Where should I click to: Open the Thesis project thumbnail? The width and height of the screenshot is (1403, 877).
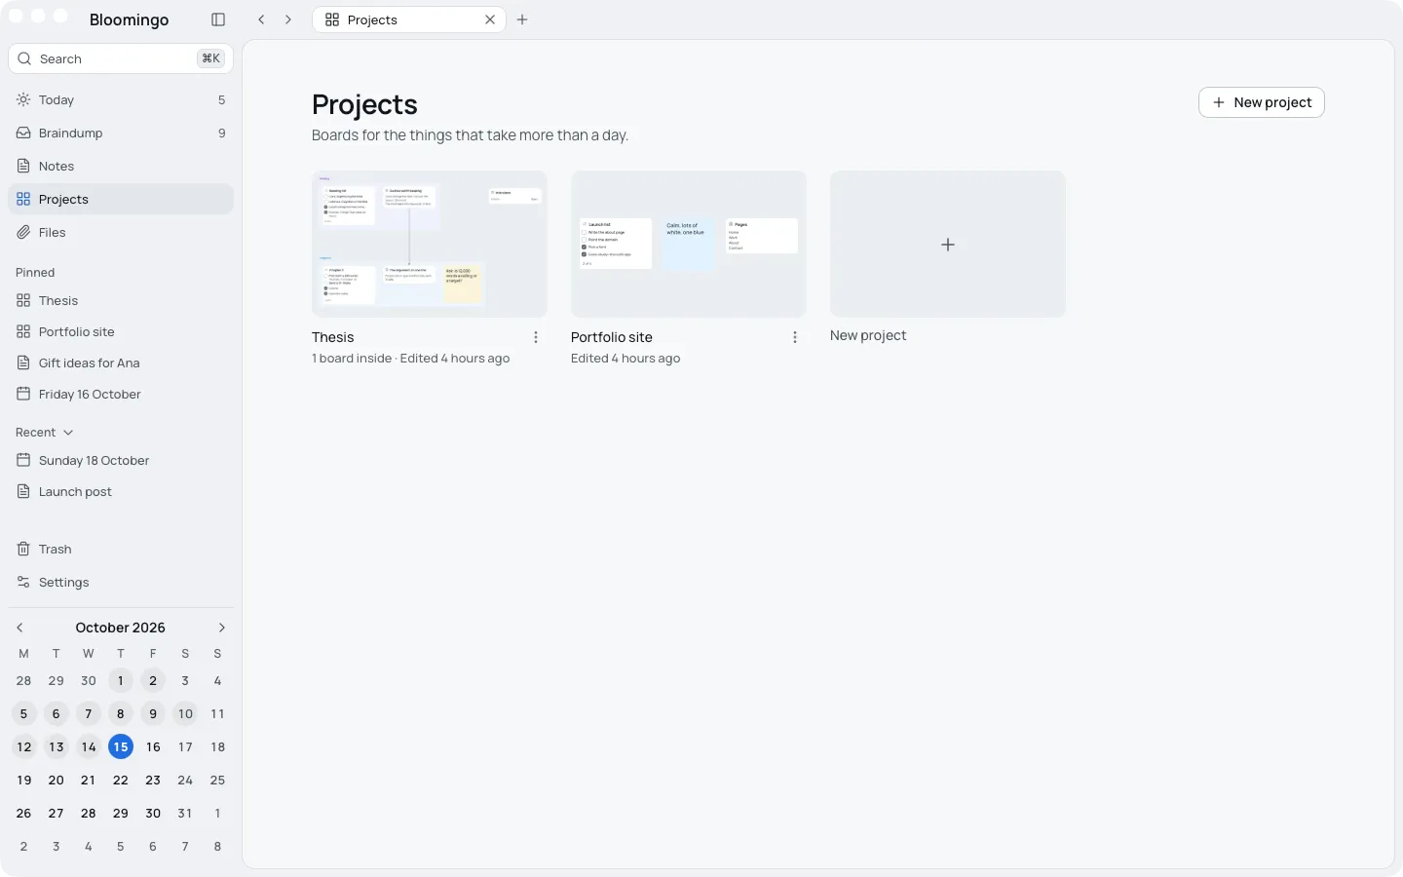coord(430,244)
